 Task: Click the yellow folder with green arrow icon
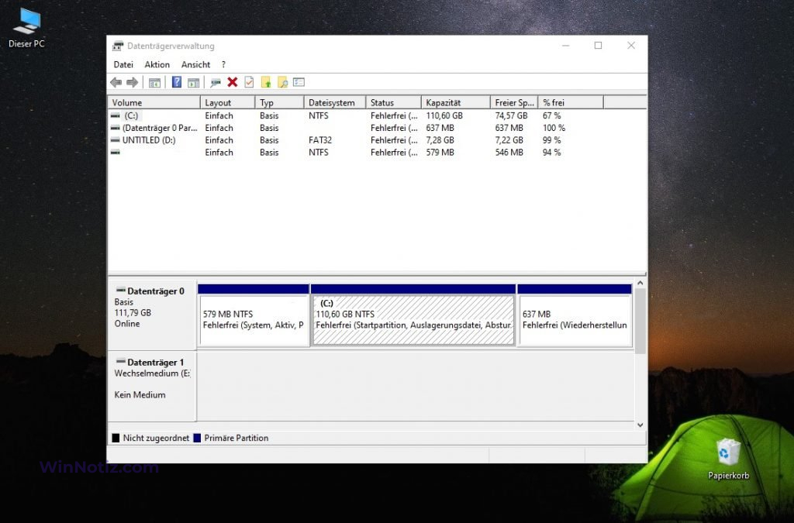[x=266, y=82]
